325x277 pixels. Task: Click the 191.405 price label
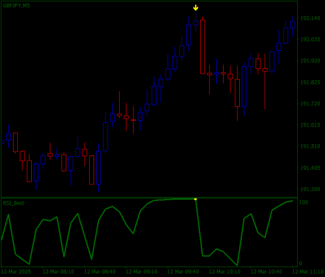pos(310,168)
